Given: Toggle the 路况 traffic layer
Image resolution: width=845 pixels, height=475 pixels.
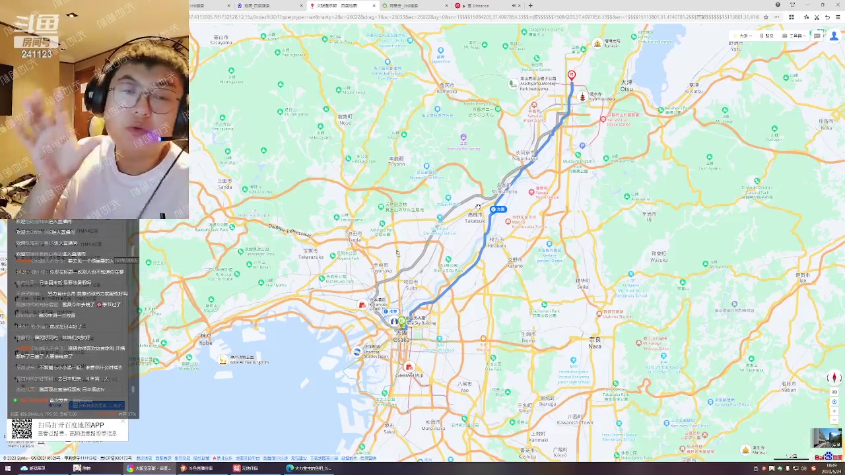Looking at the screenshot, I should [768, 36].
